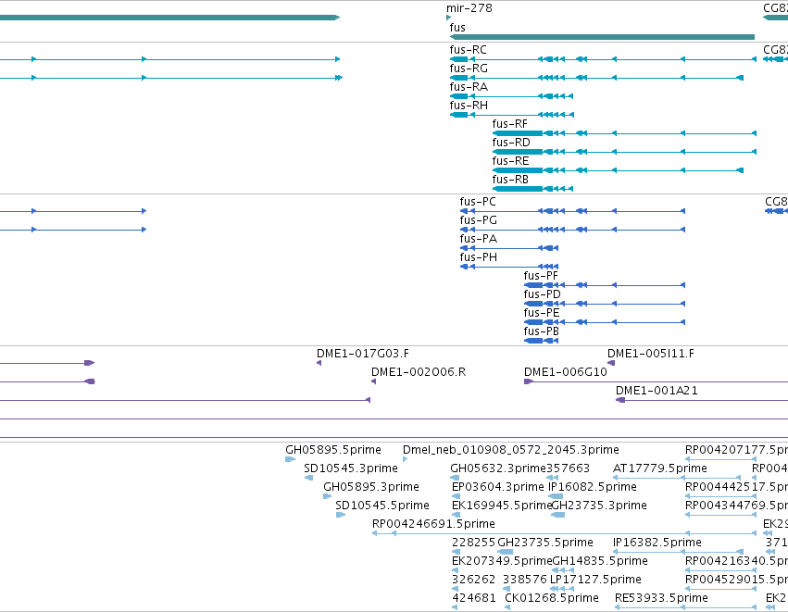Click the fus gene bar
This screenshot has width=788, height=612.
click(x=602, y=37)
